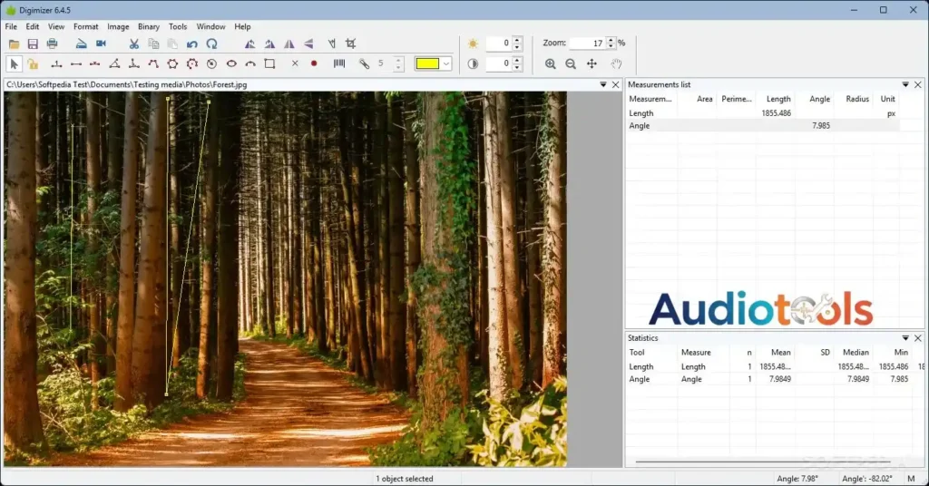Select the Length row in Measurements list
The image size is (929, 486).
(x=763, y=113)
